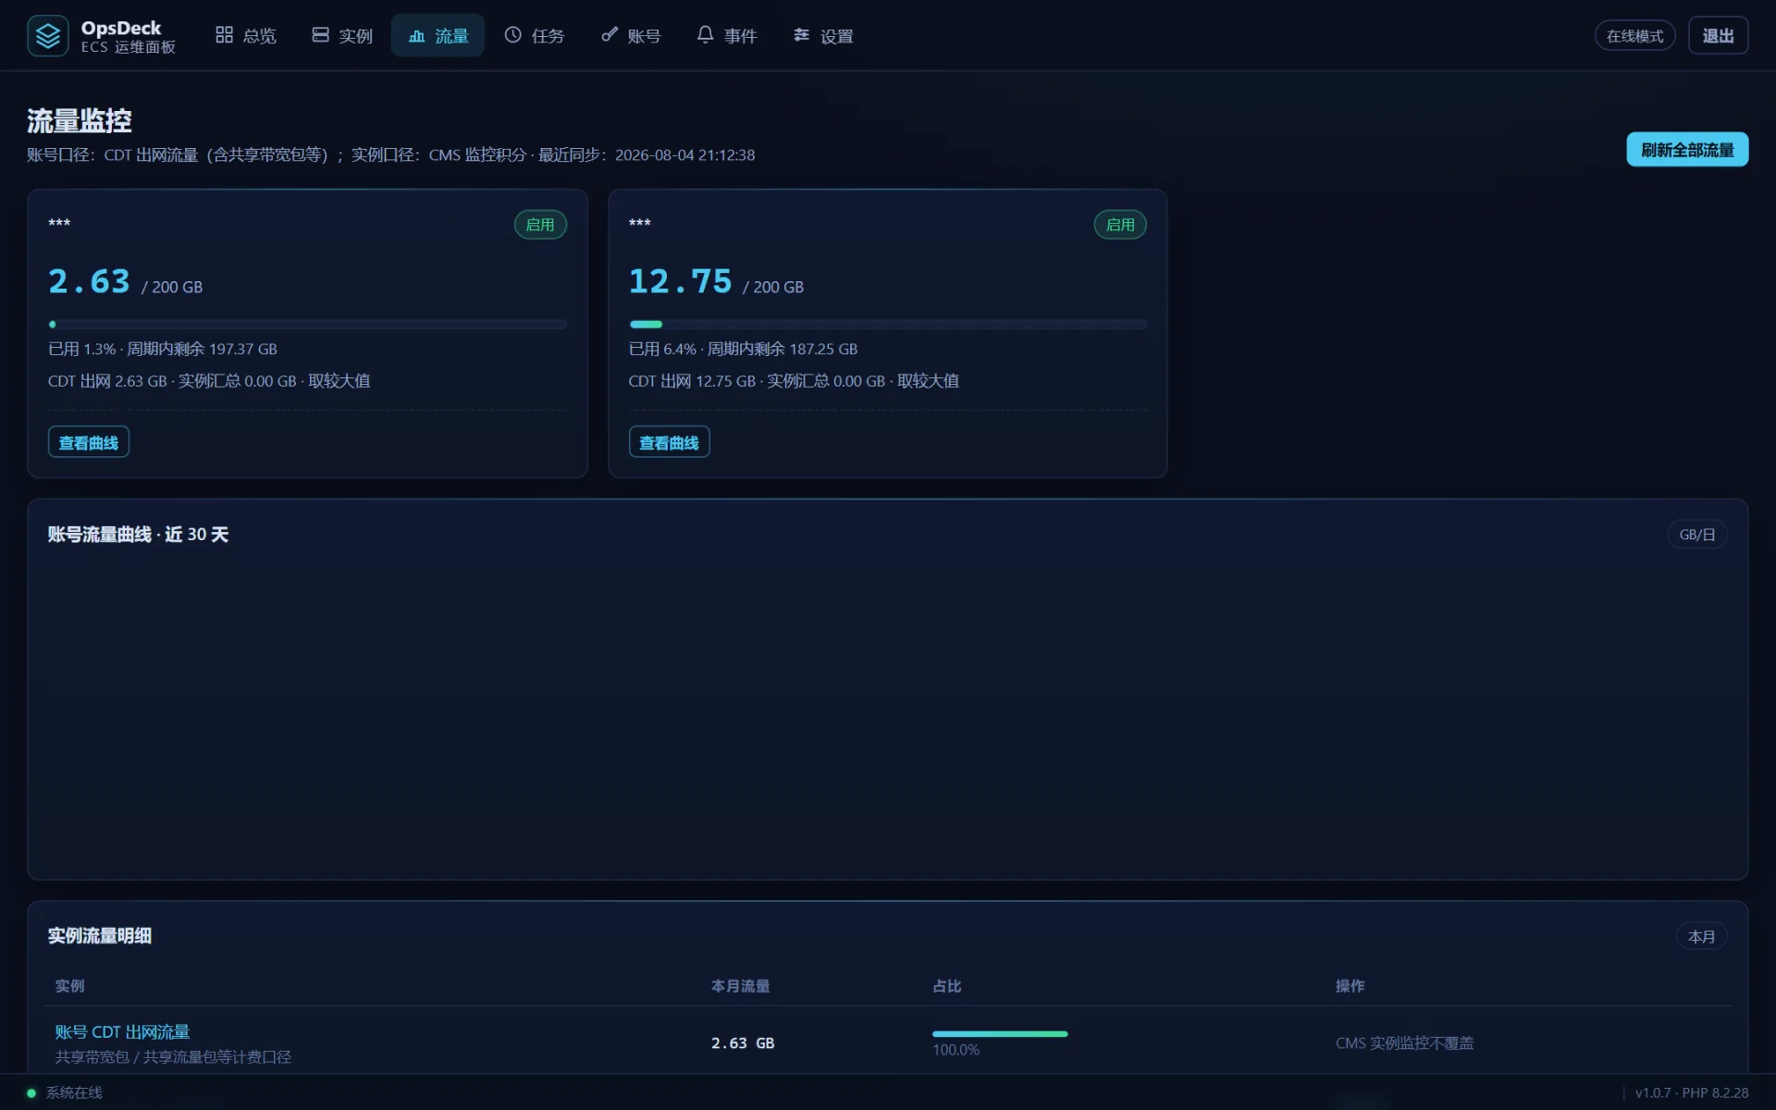Screen dimensions: 1776x1110
Task: Click the key icon beside 账号
Action: pyautogui.click(x=609, y=35)
